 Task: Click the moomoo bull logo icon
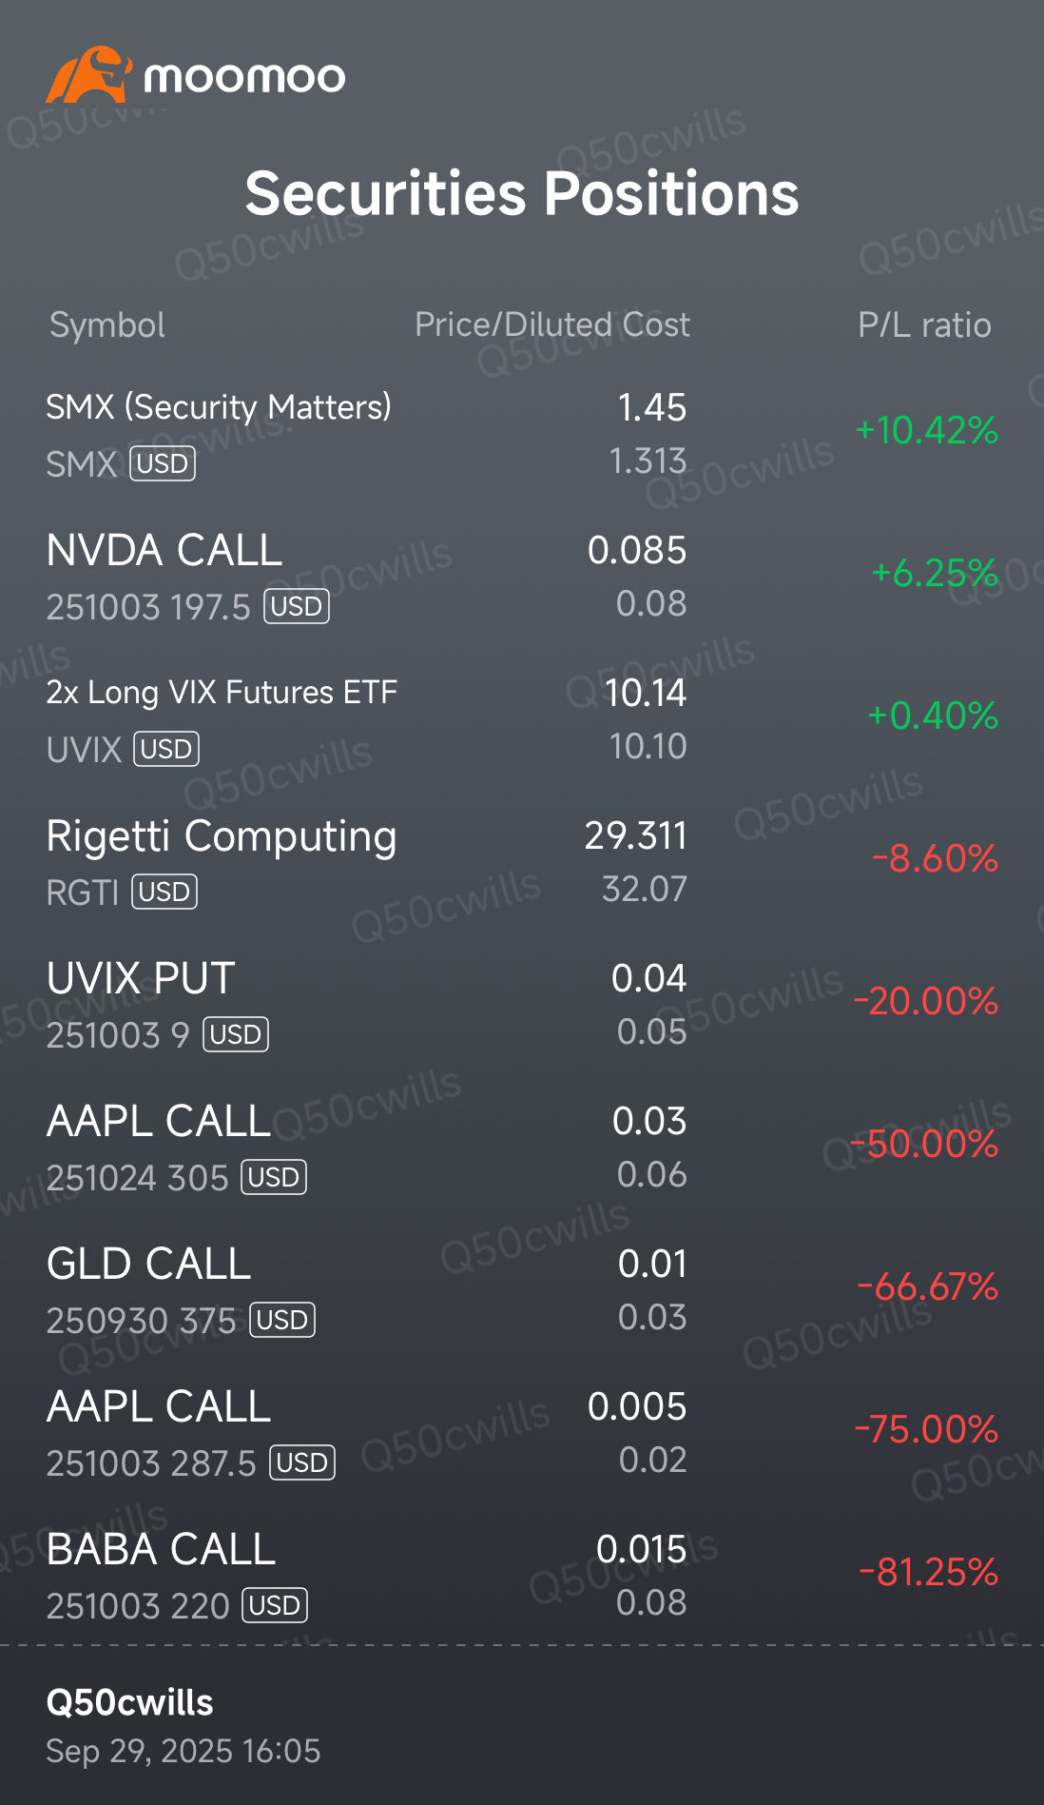point(87,75)
